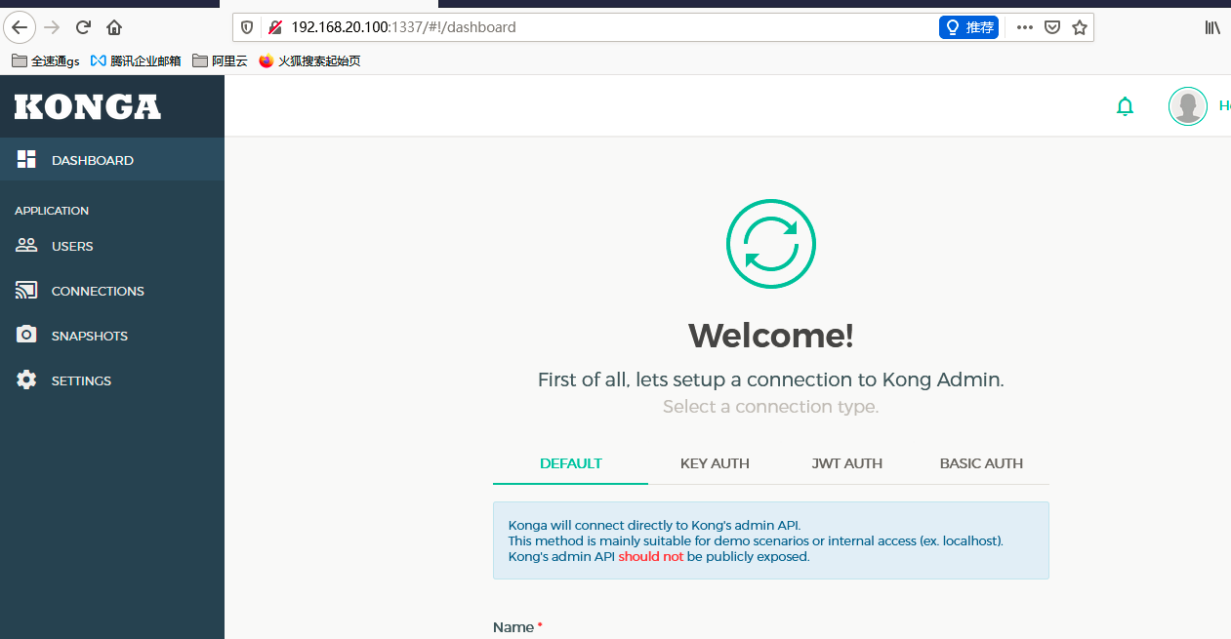Image resolution: width=1231 pixels, height=639 pixels.
Task: Open the Dashboard sidebar item
Action: [x=112, y=160]
